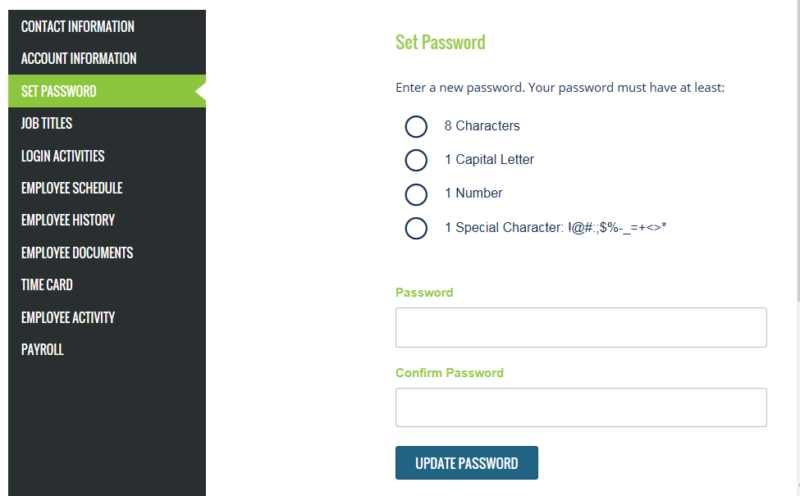Focus the Password input field
This screenshot has height=496, width=800.
[x=581, y=328]
